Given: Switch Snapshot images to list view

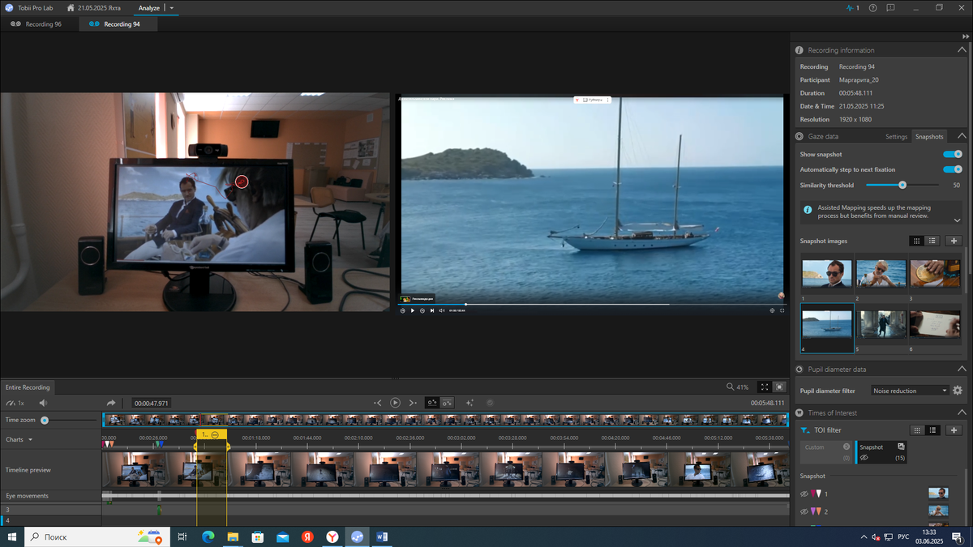Looking at the screenshot, I should coord(932,241).
